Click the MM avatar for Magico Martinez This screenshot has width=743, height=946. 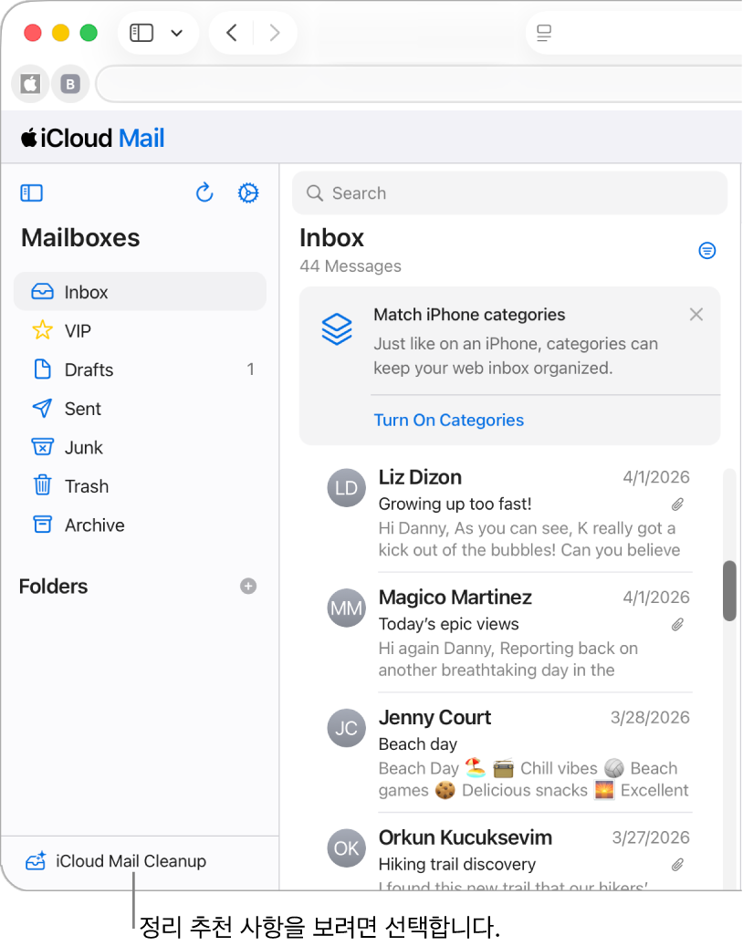pos(347,608)
